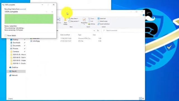Click the Open button in the ribbon
The height and width of the screenshot is (101, 179).
(91, 19)
